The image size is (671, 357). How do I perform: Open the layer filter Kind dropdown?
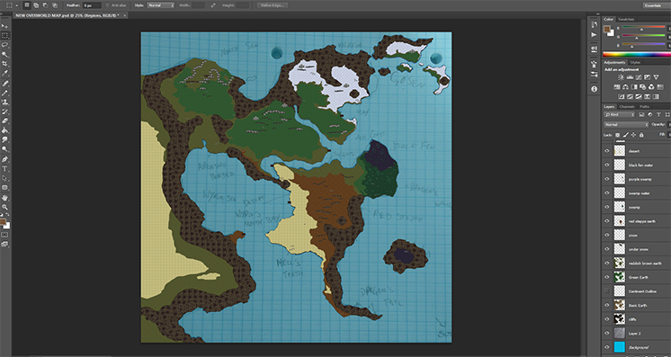619,115
